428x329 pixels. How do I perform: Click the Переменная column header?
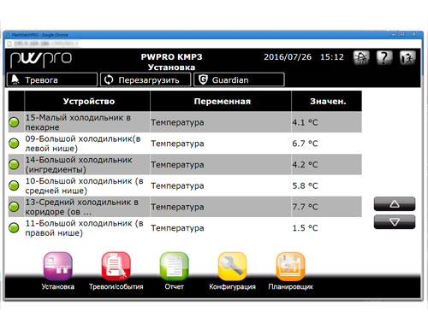(222, 101)
